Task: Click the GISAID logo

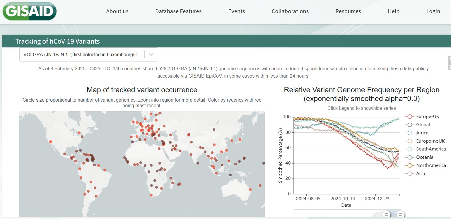Action: [30, 11]
